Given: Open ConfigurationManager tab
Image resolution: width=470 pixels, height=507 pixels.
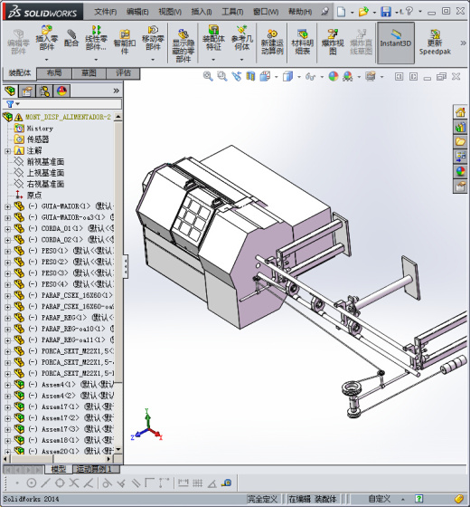Looking at the screenshot, I should (x=44, y=91).
